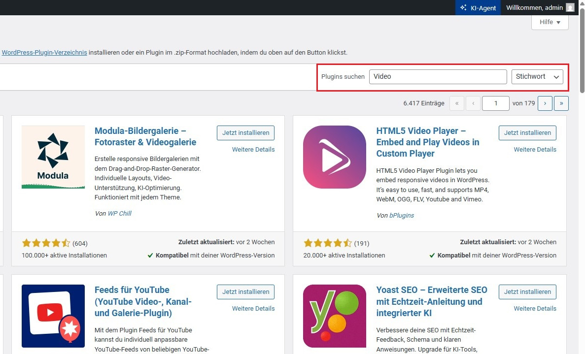
Task: Click '100.000+ aktive Installationen' text
Action: 64,255
